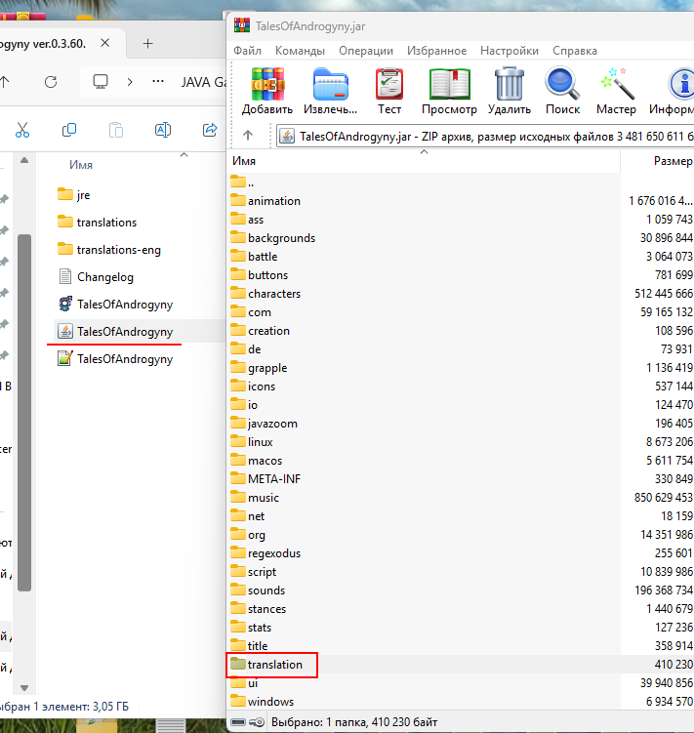
Task: Open the Справка menu
Action: pos(575,51)
